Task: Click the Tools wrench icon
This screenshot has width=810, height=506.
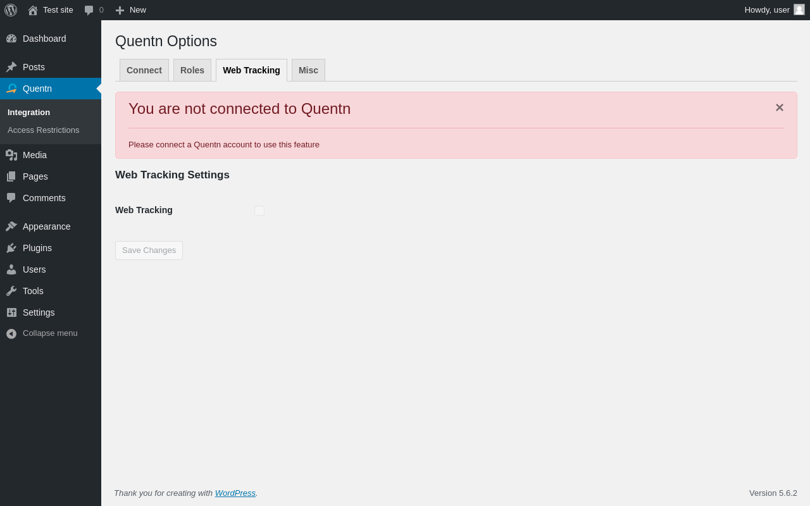Action: (x=11, y=291)
